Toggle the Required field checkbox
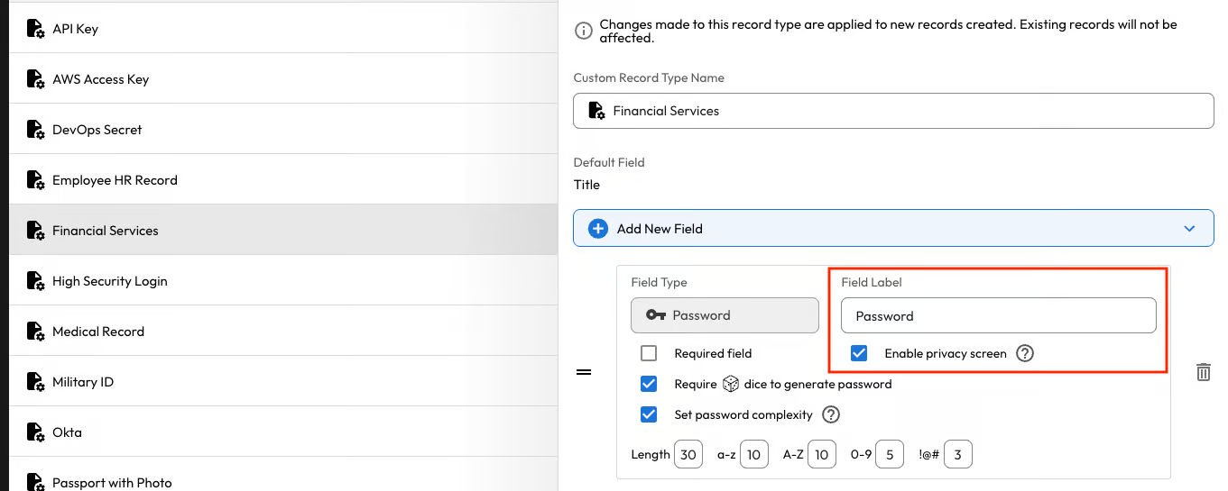The width and height of the screenshot is (1228, 491). (x=649, y=353)
